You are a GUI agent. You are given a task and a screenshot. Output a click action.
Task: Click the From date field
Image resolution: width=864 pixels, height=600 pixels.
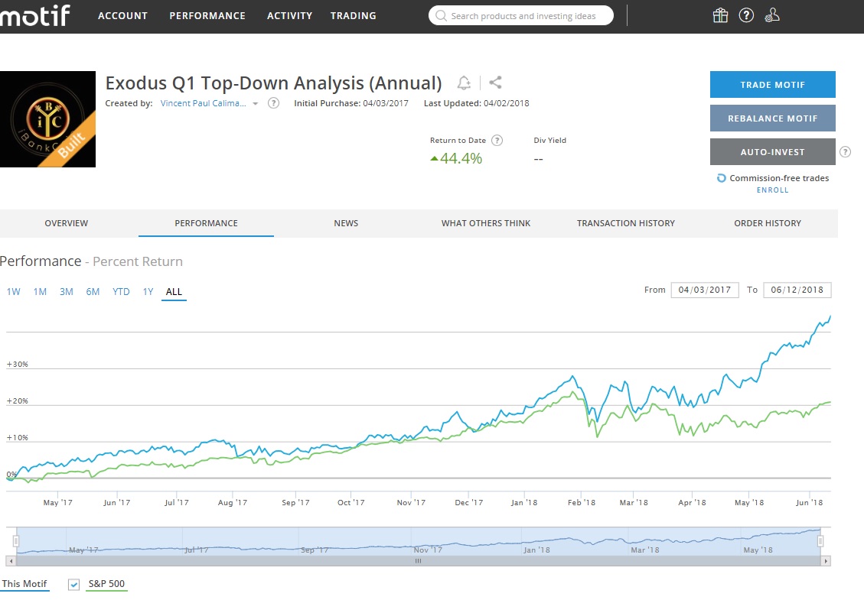coord(705,290)
